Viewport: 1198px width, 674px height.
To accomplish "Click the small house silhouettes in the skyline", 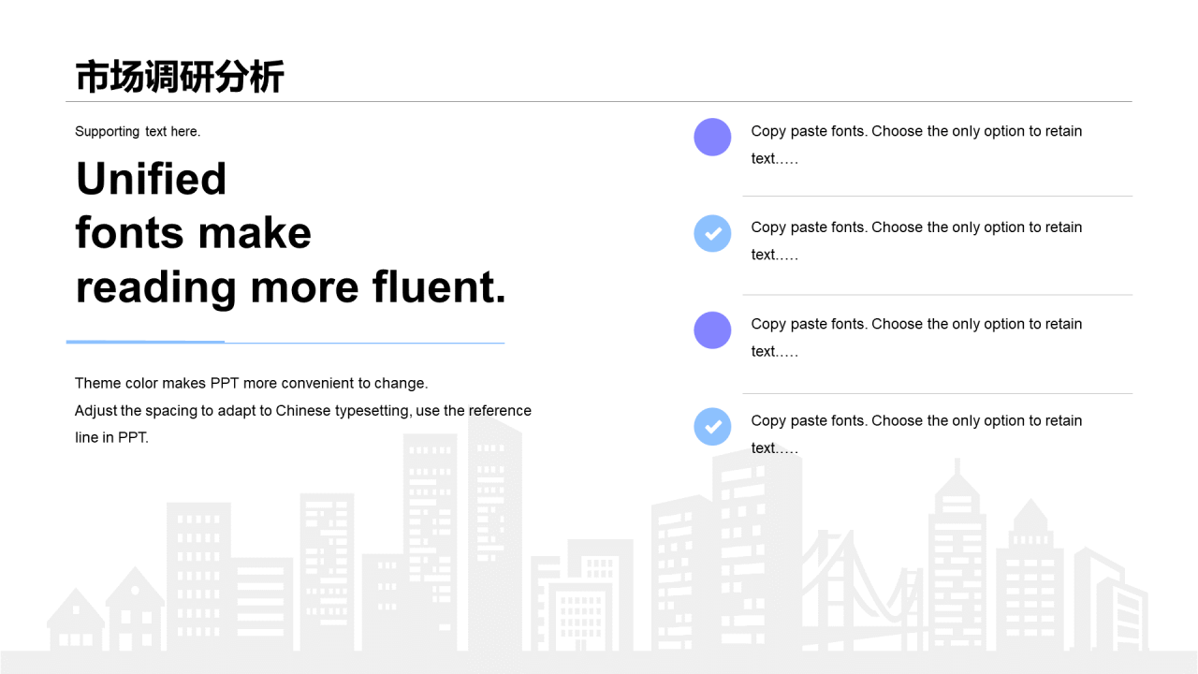I will 106,608.
